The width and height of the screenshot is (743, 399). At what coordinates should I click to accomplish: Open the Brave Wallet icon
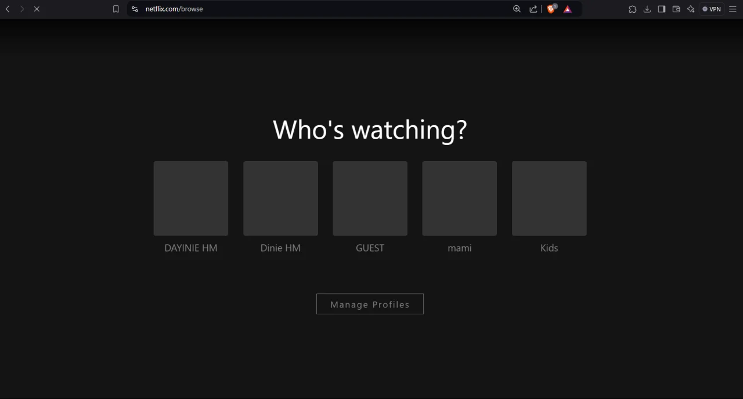coord(676,9)
